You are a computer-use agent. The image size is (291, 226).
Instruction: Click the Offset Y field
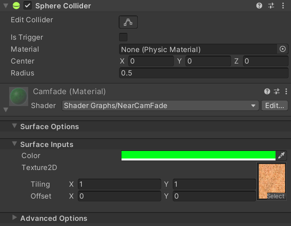click(214, 196)
